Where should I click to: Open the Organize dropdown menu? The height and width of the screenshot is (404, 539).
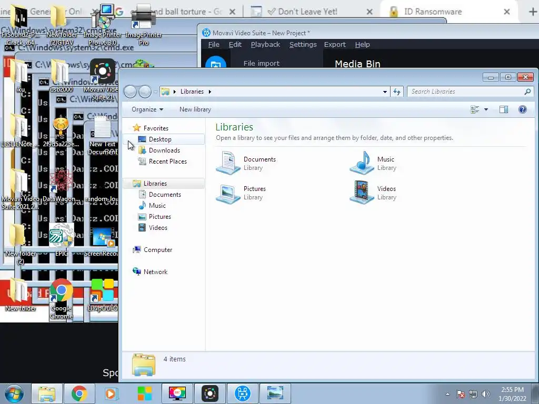tap(147, 109)
